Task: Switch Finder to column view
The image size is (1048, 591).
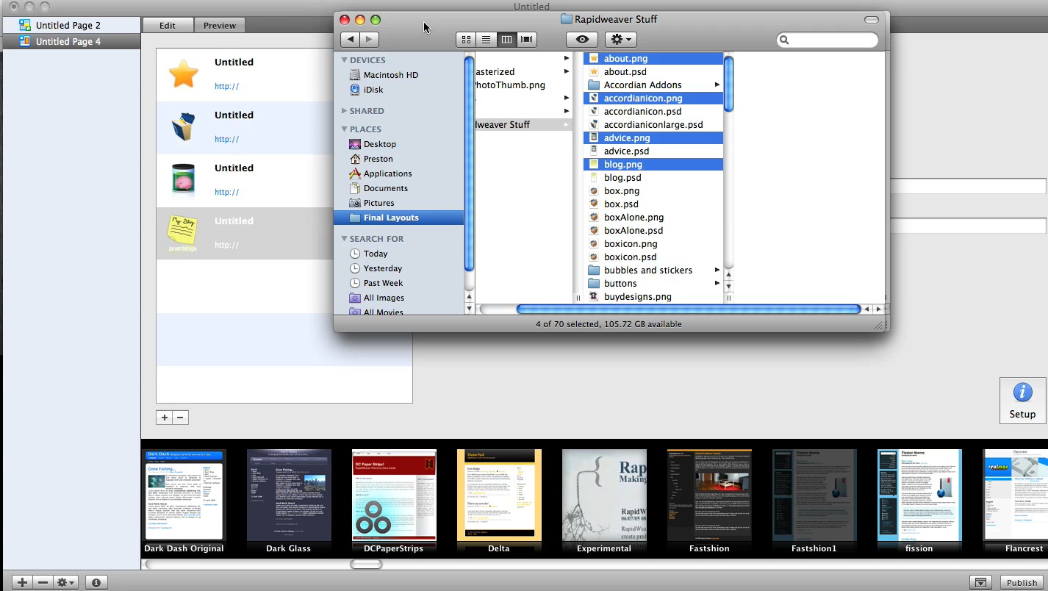Action: click(x=506, y=40)
